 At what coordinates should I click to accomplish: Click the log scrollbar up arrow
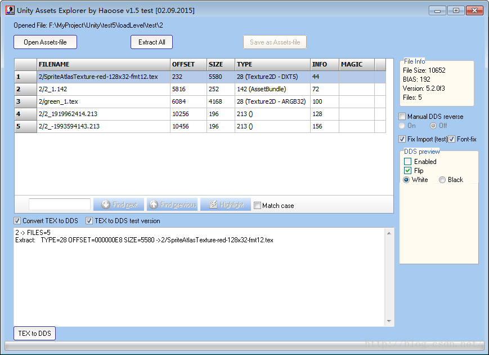tap(389, 233)
